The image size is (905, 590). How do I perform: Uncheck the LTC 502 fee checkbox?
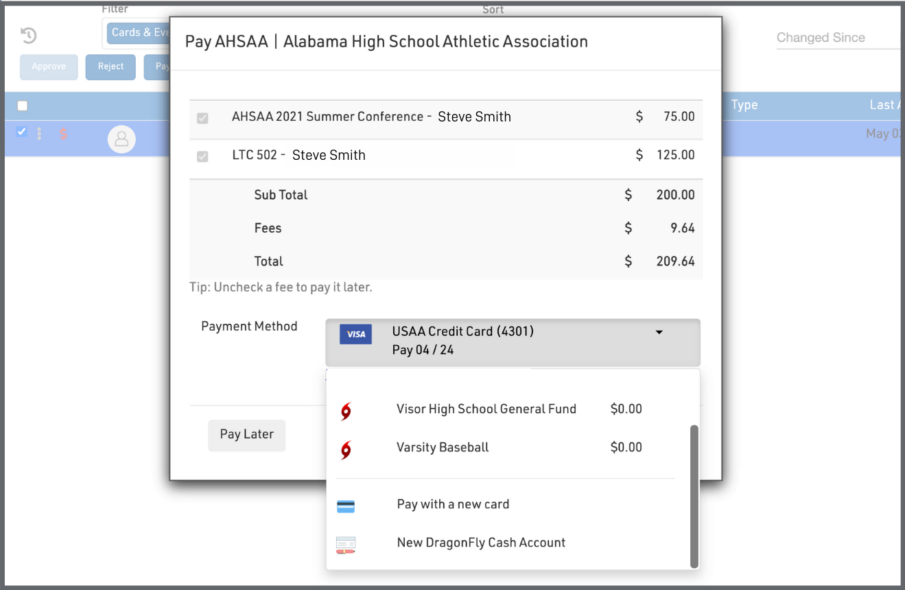click(x=202, y=156)
